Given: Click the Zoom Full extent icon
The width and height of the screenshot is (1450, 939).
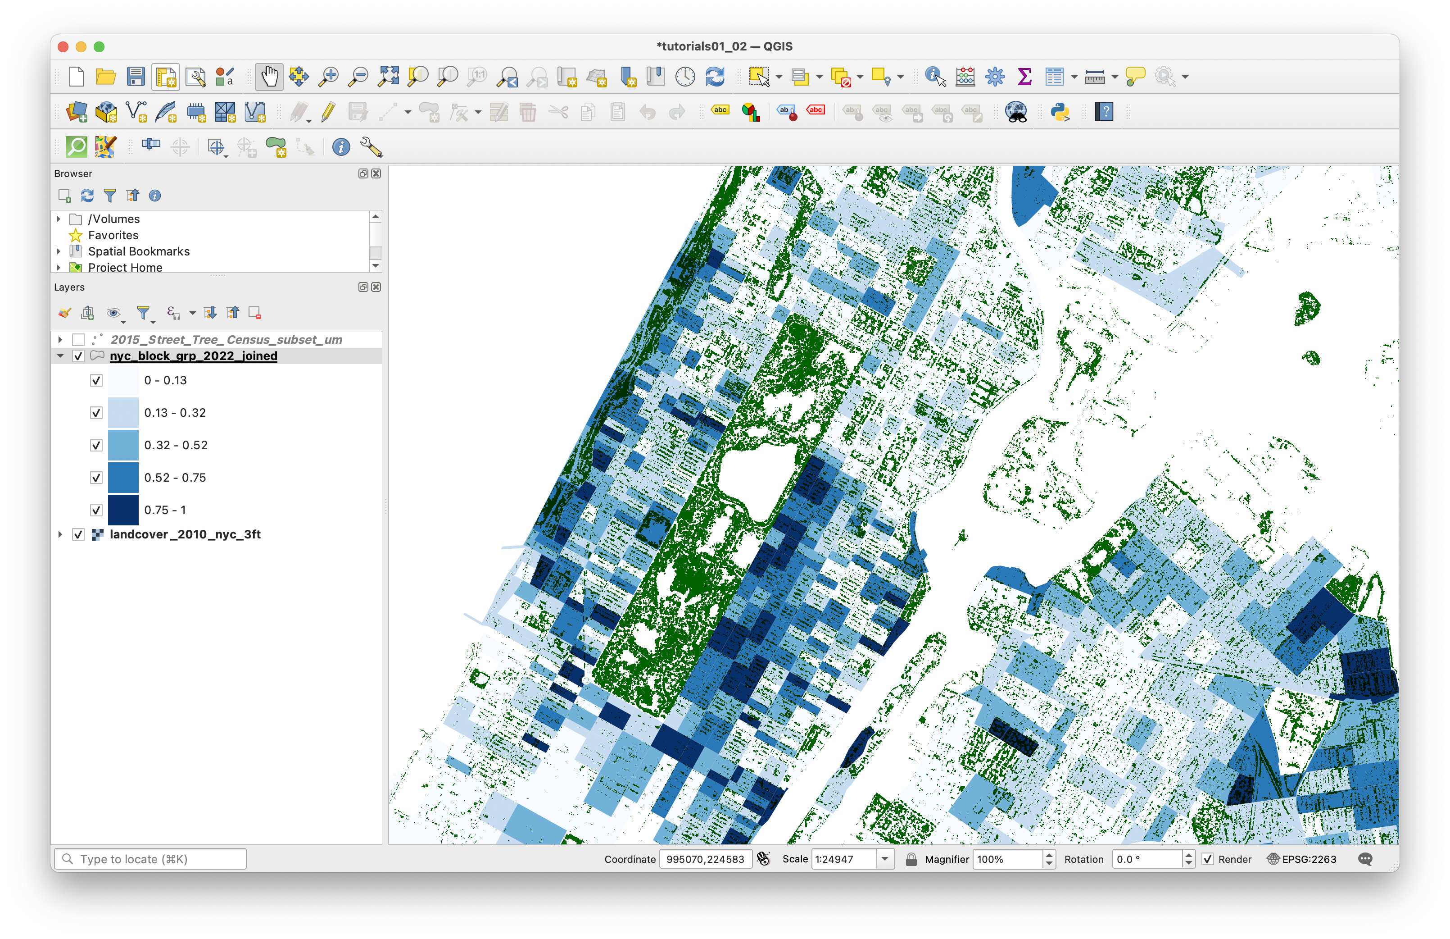Looking at the screenshot, I should coord(388,77).
